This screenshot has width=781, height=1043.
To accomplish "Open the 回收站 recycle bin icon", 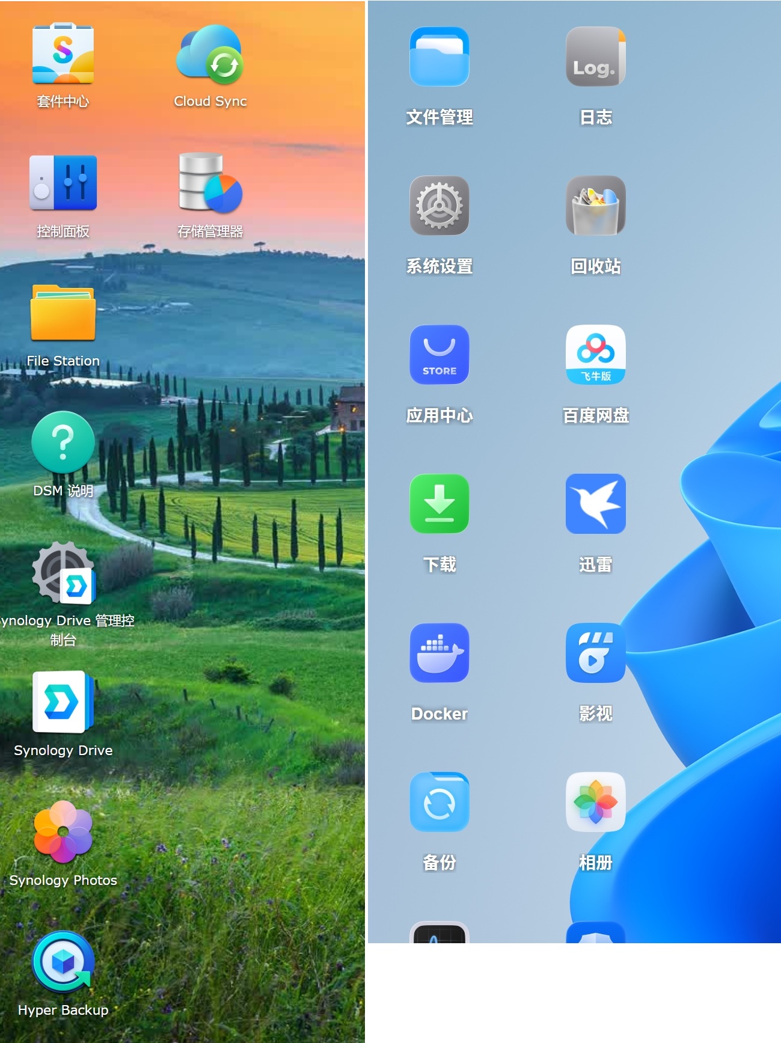I will tap(596, 206).
